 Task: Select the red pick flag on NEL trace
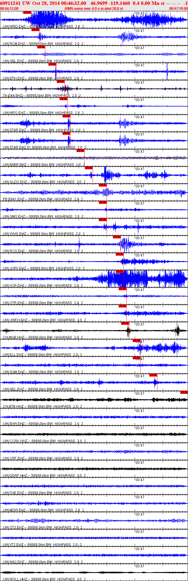point(153,375)
